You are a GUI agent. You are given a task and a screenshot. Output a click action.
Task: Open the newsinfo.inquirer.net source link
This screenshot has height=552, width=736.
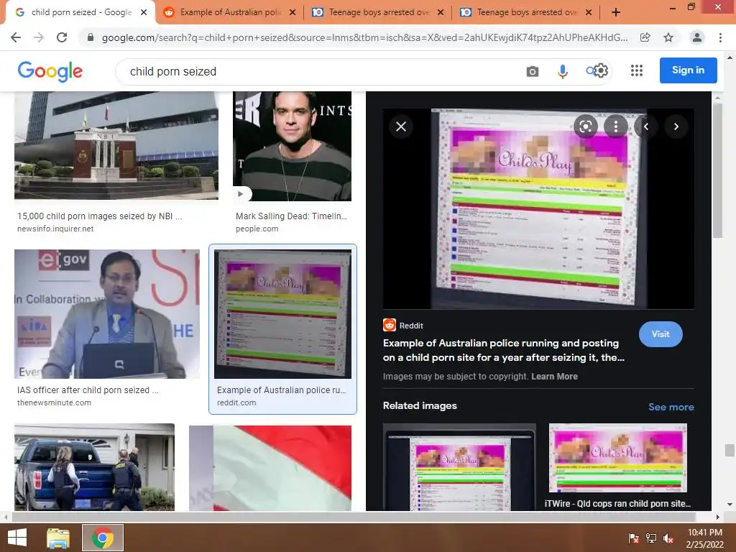click(x=55, y=229)
